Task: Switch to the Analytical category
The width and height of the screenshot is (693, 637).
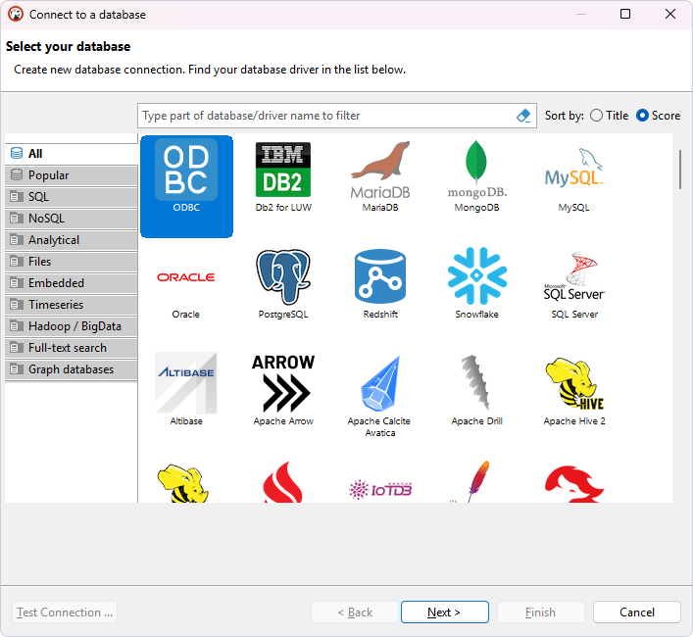Action: [x=72, y=240]
